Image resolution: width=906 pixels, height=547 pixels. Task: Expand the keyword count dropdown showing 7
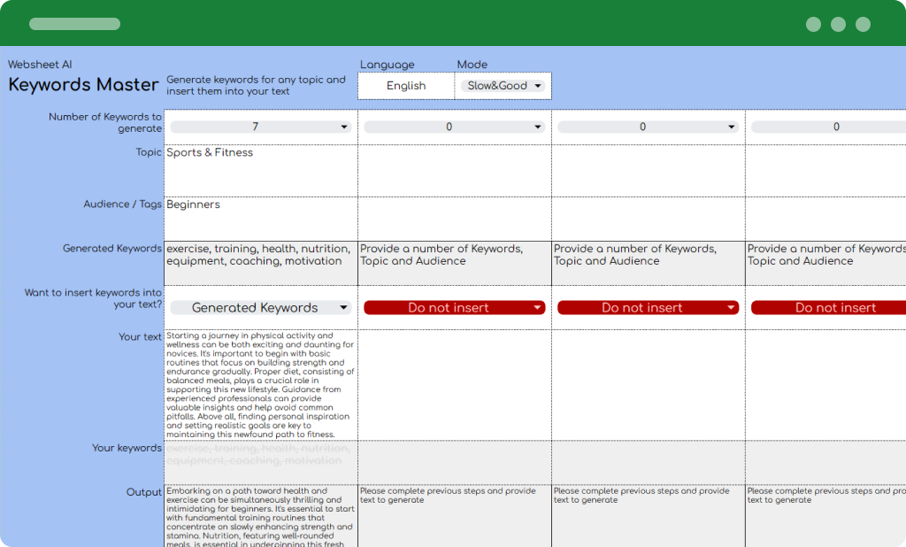261,127
